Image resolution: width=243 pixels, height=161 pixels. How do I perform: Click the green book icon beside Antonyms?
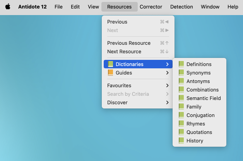[181, 81]
